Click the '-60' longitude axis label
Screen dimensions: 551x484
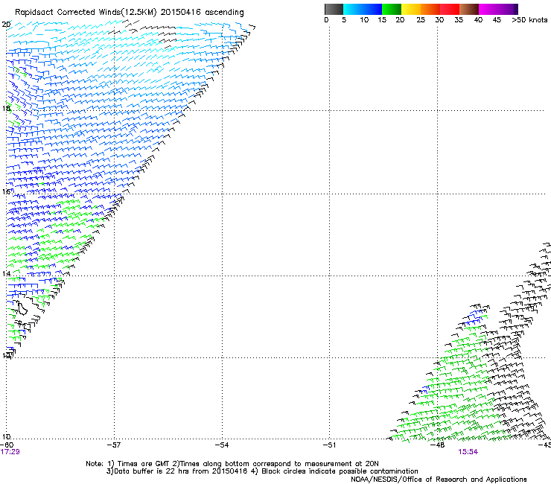7,445
